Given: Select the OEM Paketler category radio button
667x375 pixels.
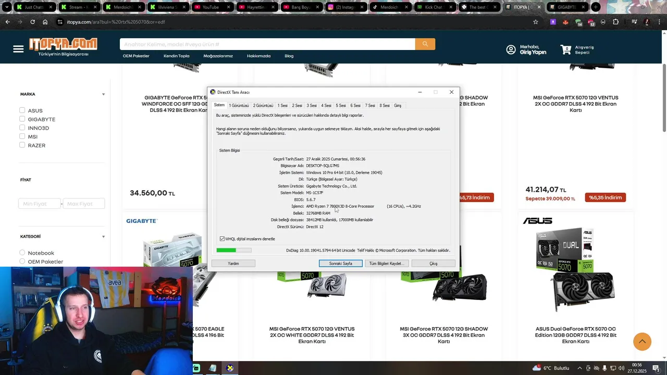Looking at the screenshot, I should [x=22, y=261].
